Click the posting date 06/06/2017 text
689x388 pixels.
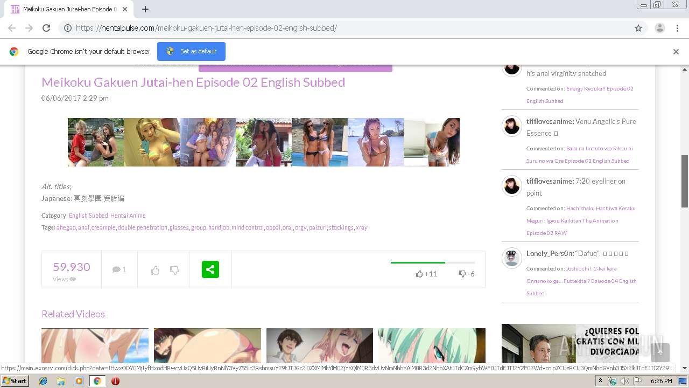[75, 98]
